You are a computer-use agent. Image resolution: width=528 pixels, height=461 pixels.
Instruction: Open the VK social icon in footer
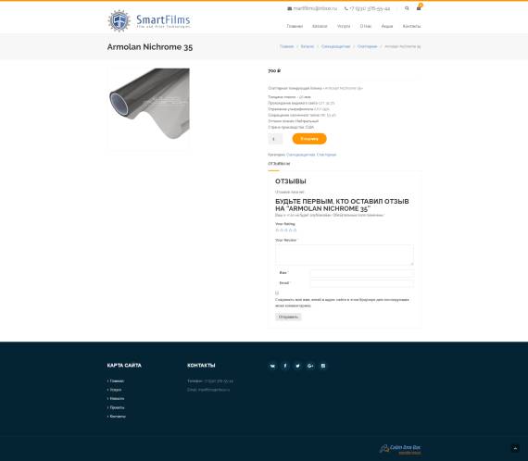click(272, 366)
